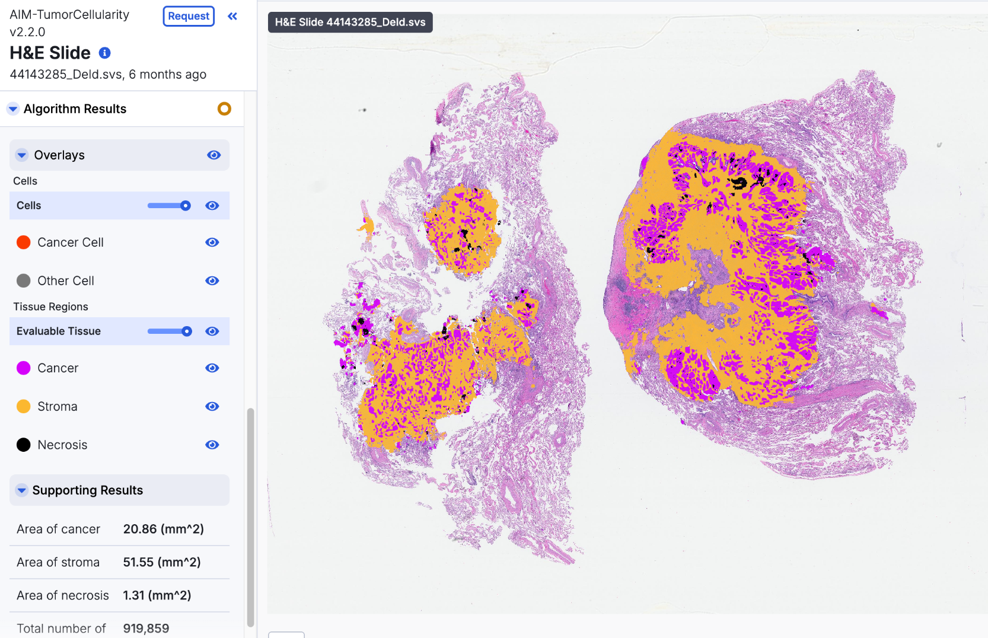
Task: Click the Evaluable Tissue opacity slider
Action: coord(170,331)
